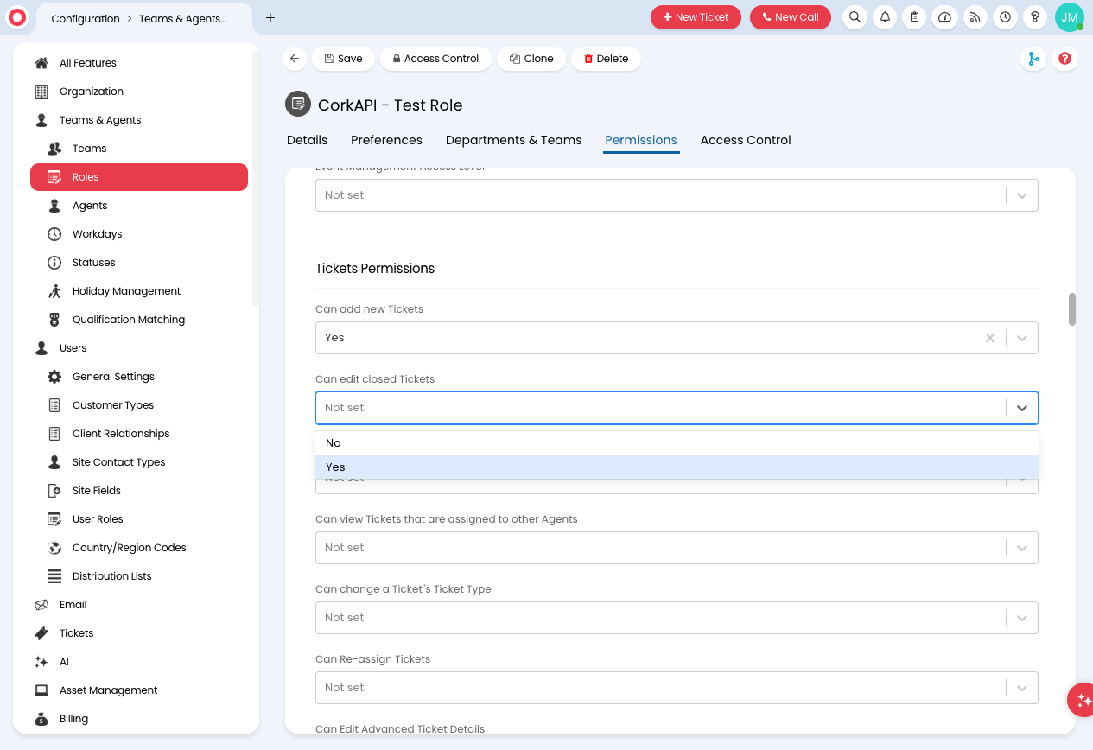
Task: Click the page vertical scrollbar thumb
Action: (x=1072, y=309)
